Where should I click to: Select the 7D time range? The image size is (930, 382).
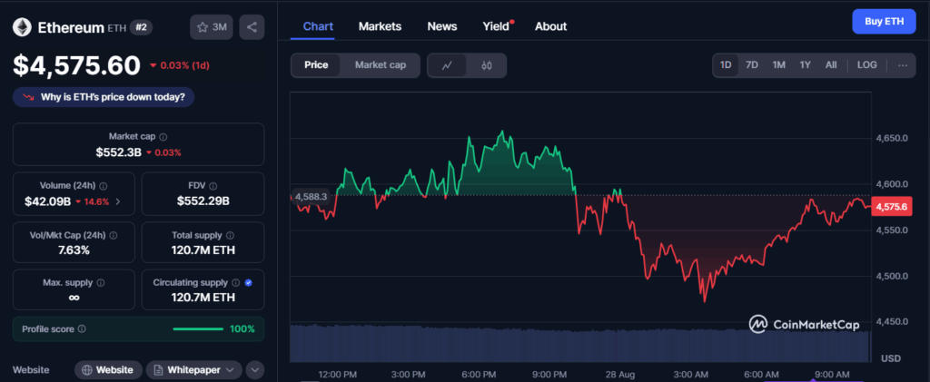[752, 65]
